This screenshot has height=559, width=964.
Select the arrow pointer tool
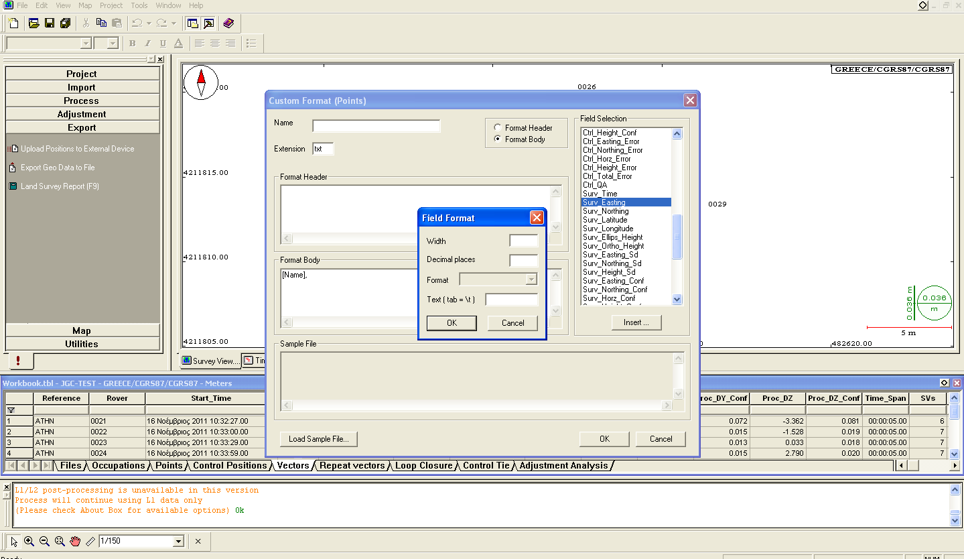pos(14,541)
